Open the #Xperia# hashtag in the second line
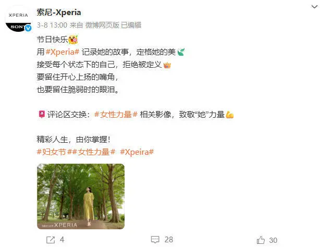The image size is (320, 247). coord(62,52)
